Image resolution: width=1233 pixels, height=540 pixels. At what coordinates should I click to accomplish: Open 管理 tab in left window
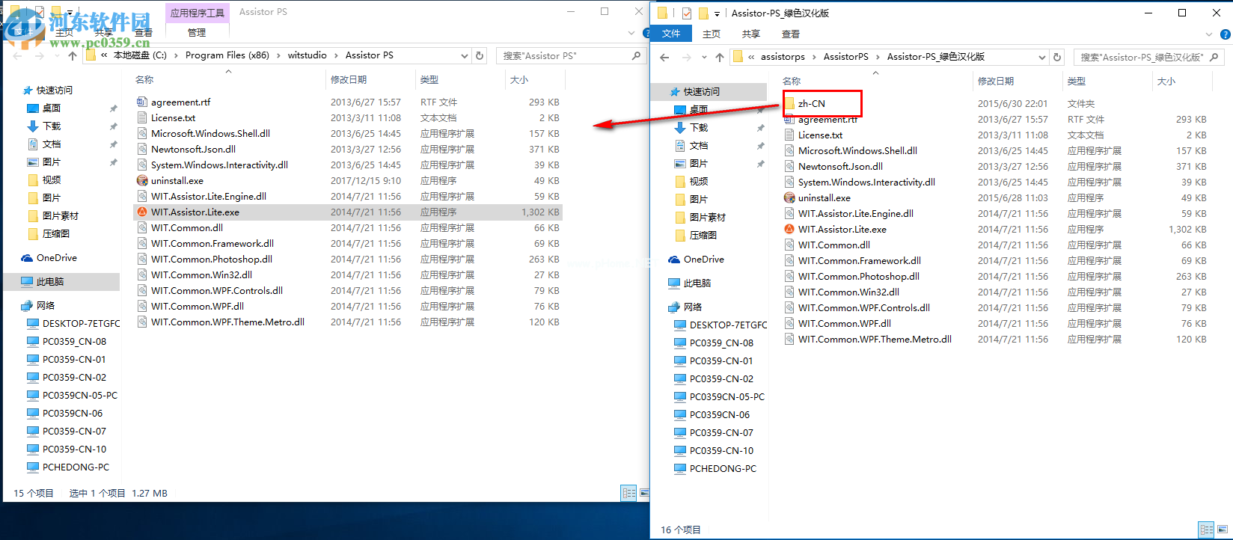197,32
